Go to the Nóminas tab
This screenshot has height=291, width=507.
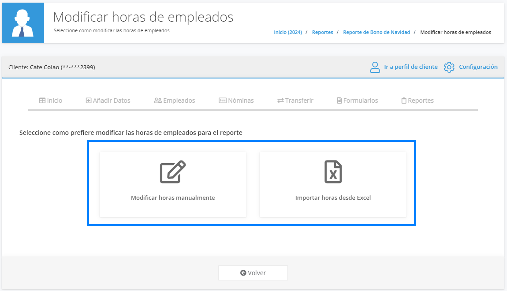236,101
